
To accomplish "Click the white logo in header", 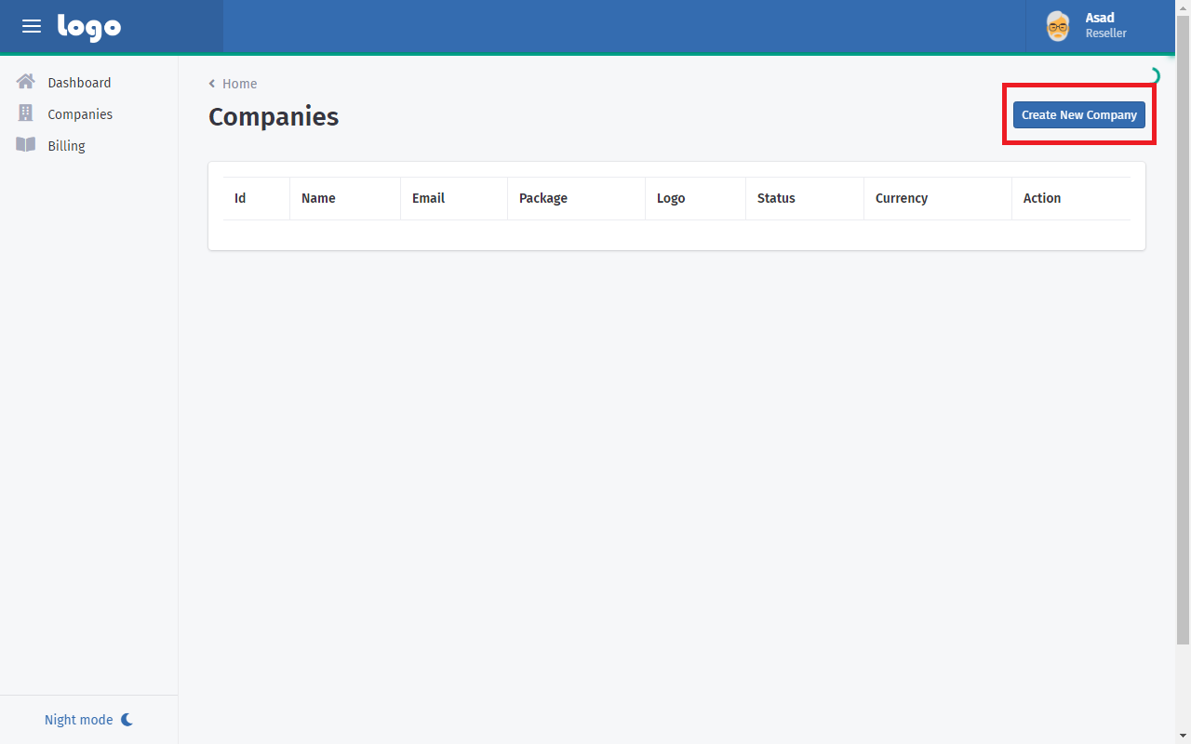I will click(x=89, y=27).
